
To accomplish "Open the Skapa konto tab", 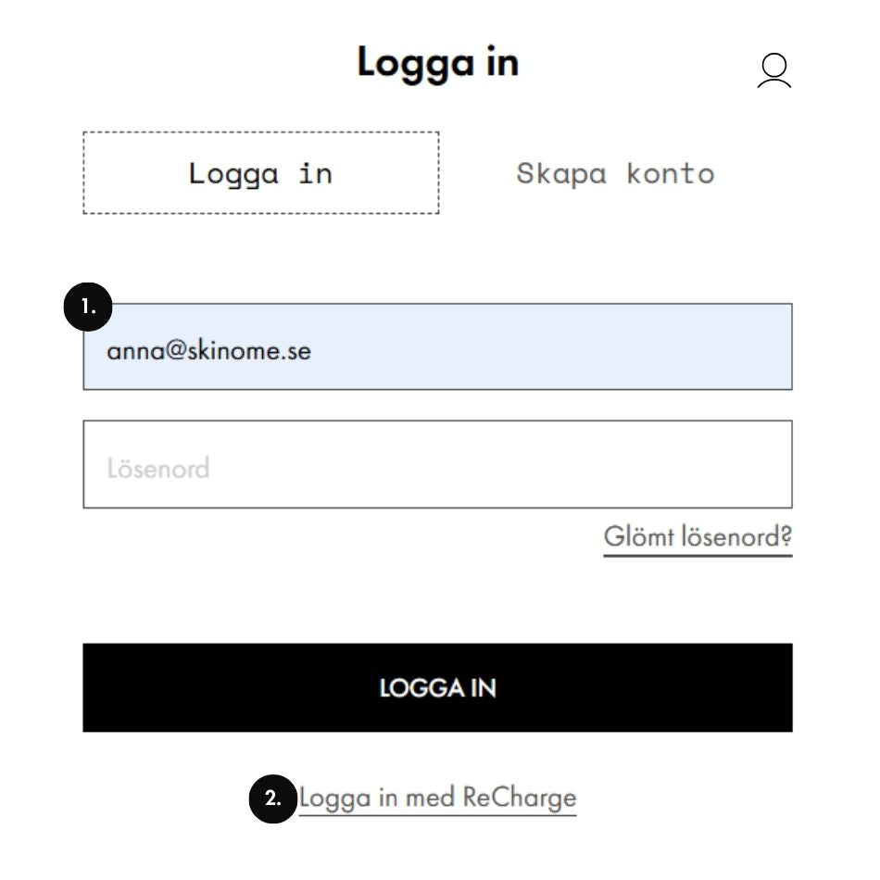I will tap(615, 173).
